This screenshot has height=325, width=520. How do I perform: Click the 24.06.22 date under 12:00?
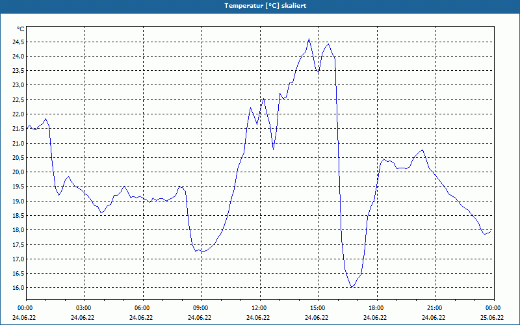coord(258,317)
